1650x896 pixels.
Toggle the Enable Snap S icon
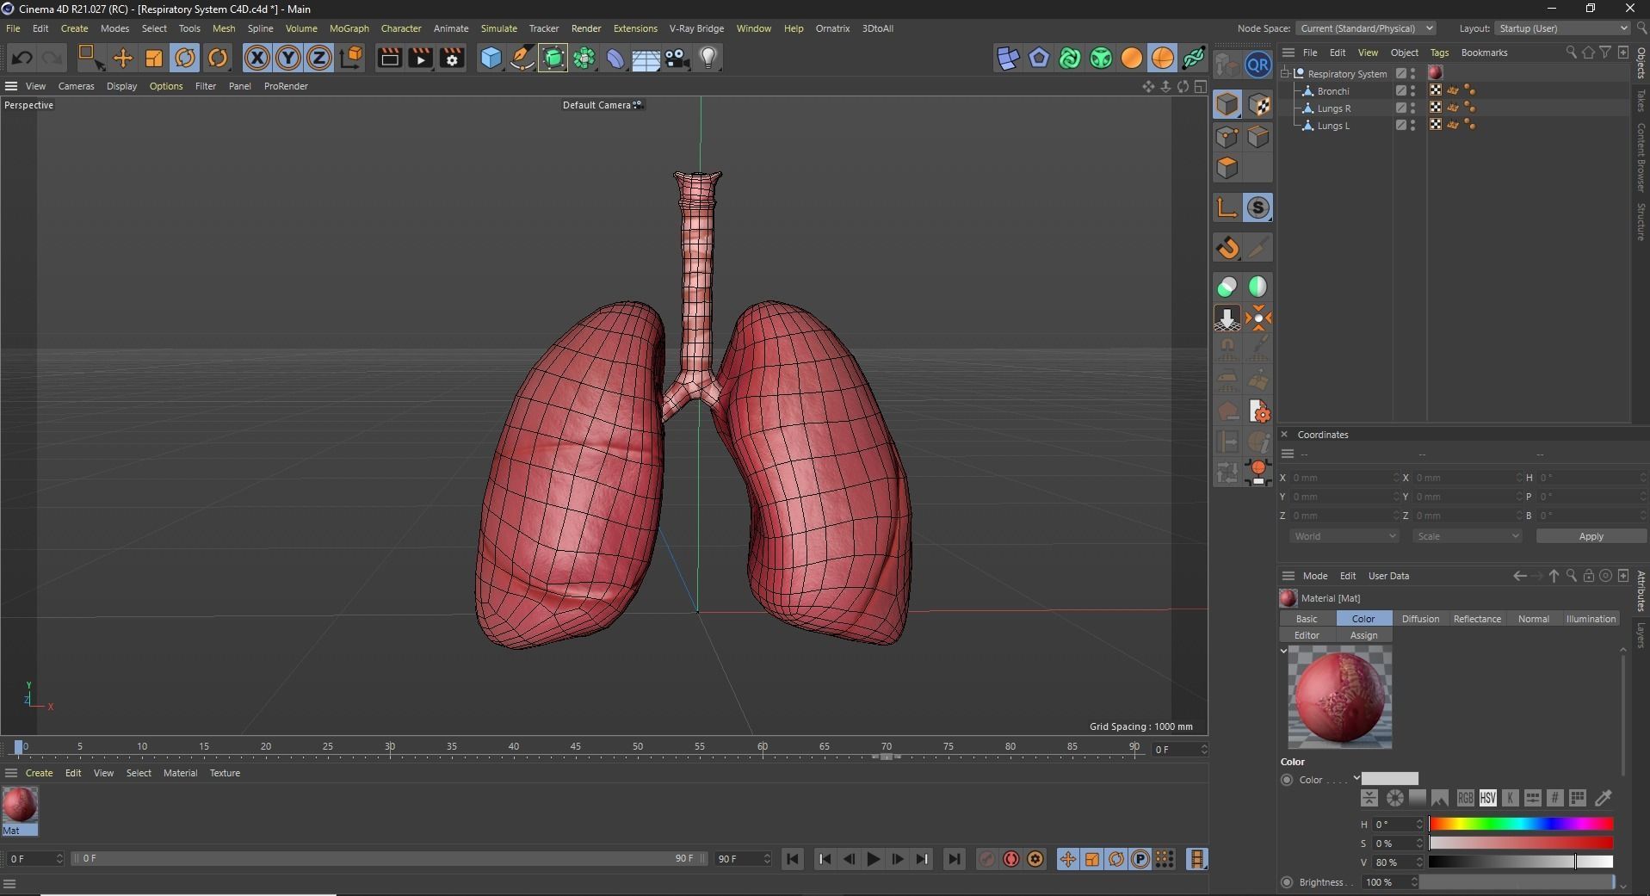(1258, 208)
